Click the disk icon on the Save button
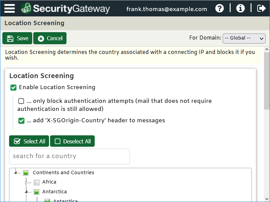This screenshot has width=270, height=202. click(10, 38)
